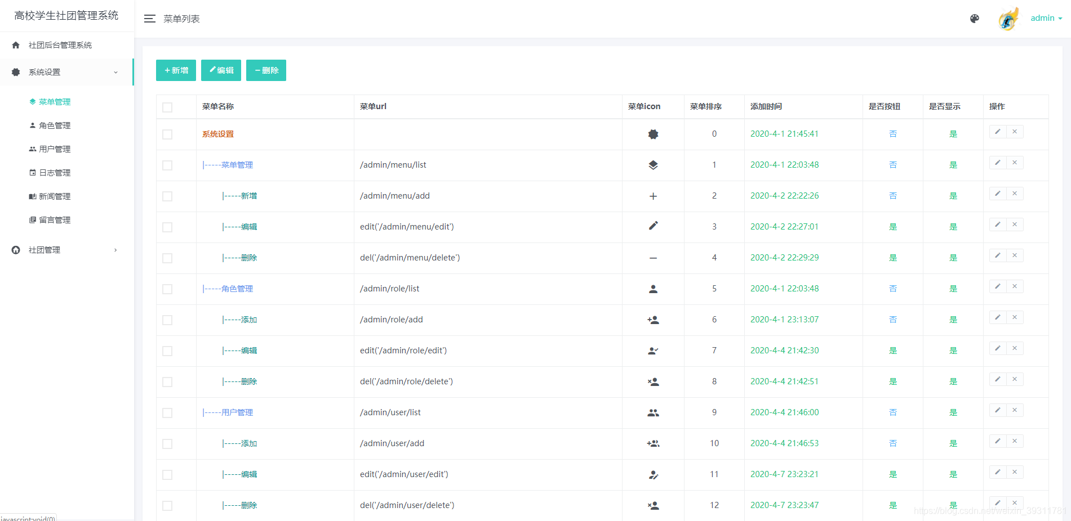The width and height of the screenshot is (1071, 521).
Task: Click the 高校学生社团管理系统 site title
Action: click(x=66, y=16)
